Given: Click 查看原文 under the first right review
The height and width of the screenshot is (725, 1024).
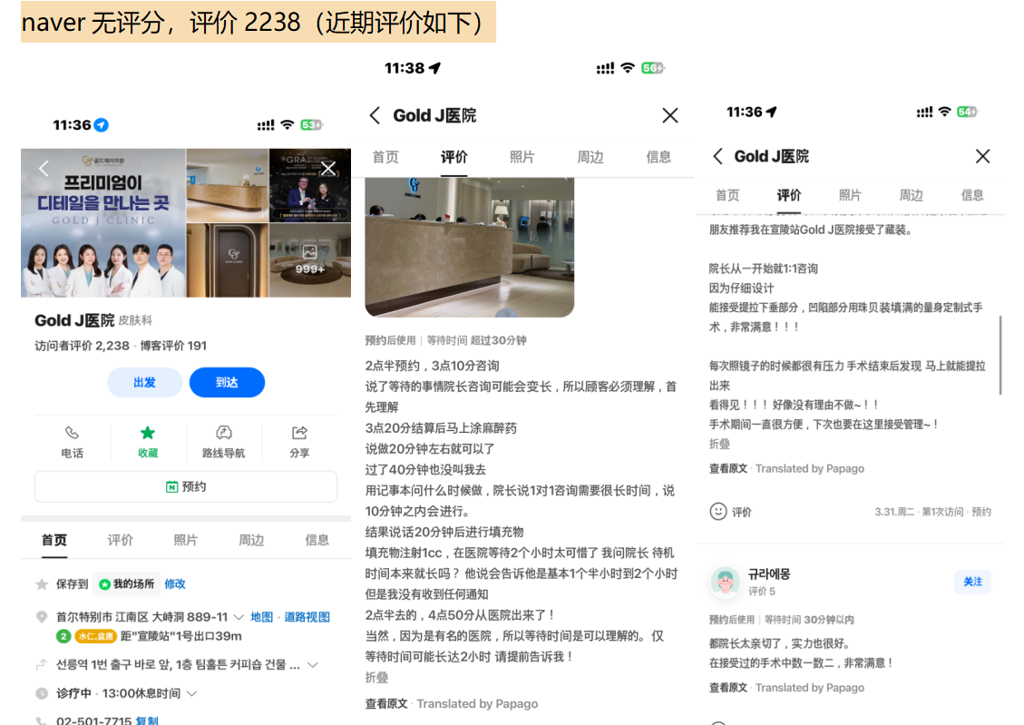Looking at the screenshot, I should coord(728,468).
